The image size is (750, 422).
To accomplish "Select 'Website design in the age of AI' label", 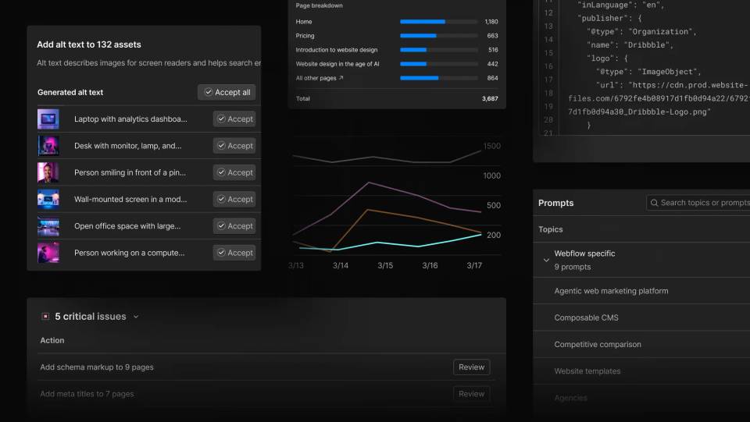I will (x=337, y=64).
